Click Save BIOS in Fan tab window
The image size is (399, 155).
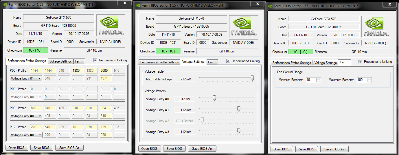tap(307, 149)
